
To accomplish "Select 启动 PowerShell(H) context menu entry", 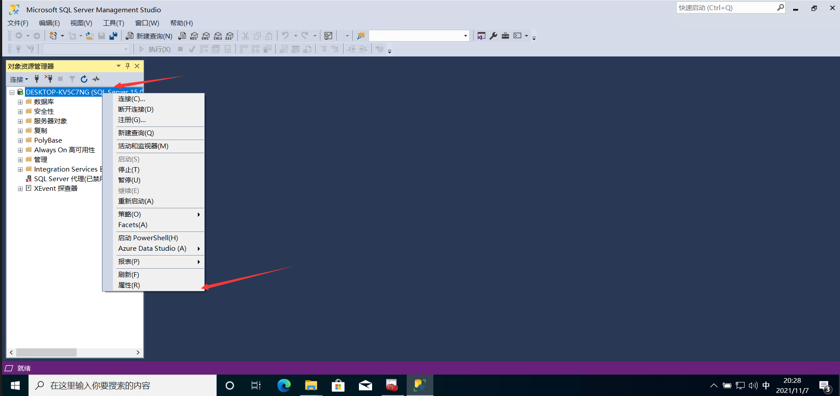I will [153, 238].
